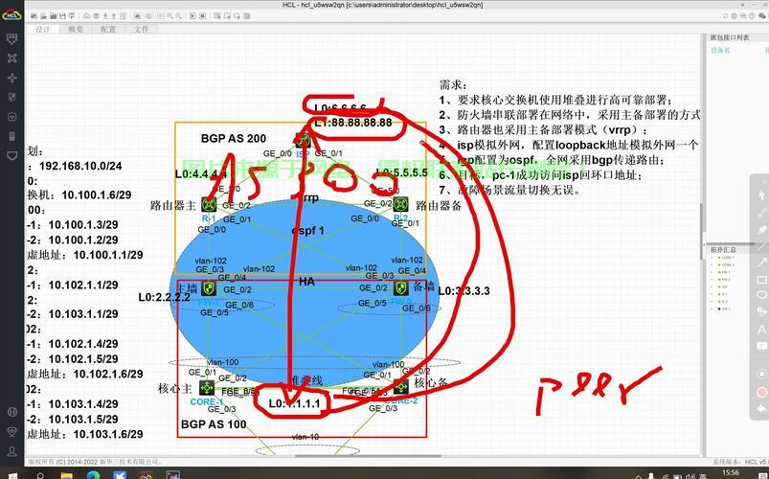Select the firewall device icon in sidebar
This screenshot has height=479, width=769.
(x=11, y=97)
